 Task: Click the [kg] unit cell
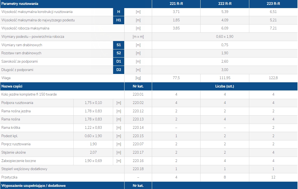point(138,78)
